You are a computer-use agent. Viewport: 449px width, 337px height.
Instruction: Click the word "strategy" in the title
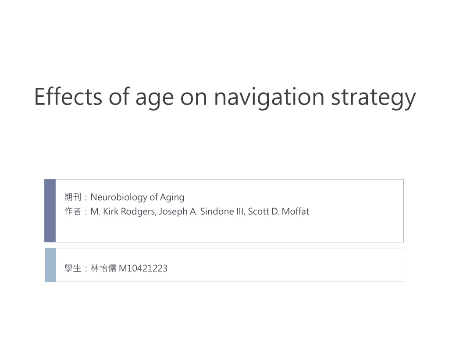coord(374,98)
